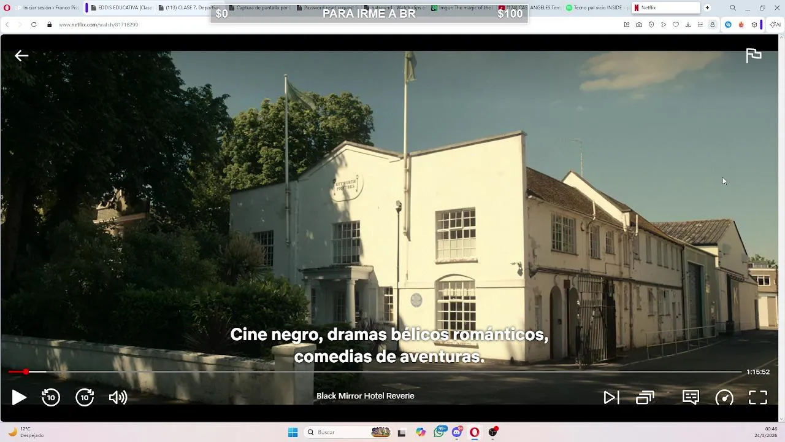Open Discord from the taskbar
This screenshot has height=442, width=785.
tap(457, 432)
